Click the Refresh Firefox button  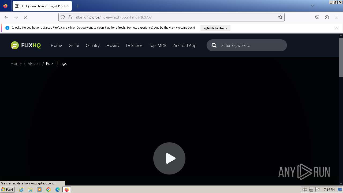[215, 28]
